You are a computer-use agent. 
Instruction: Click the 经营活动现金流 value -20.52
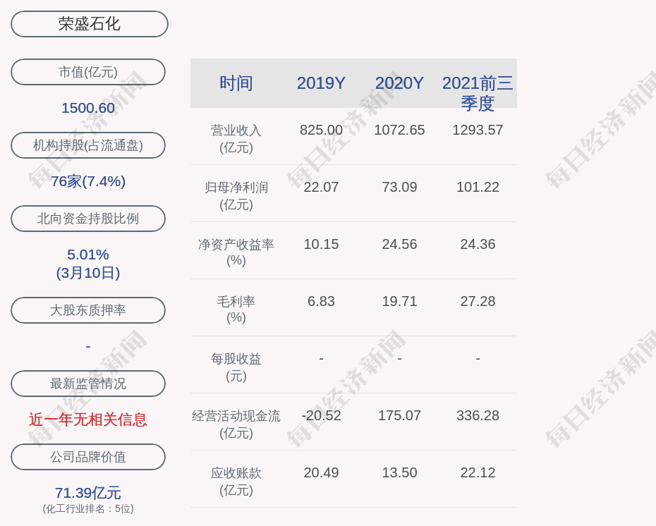(321, 415)
